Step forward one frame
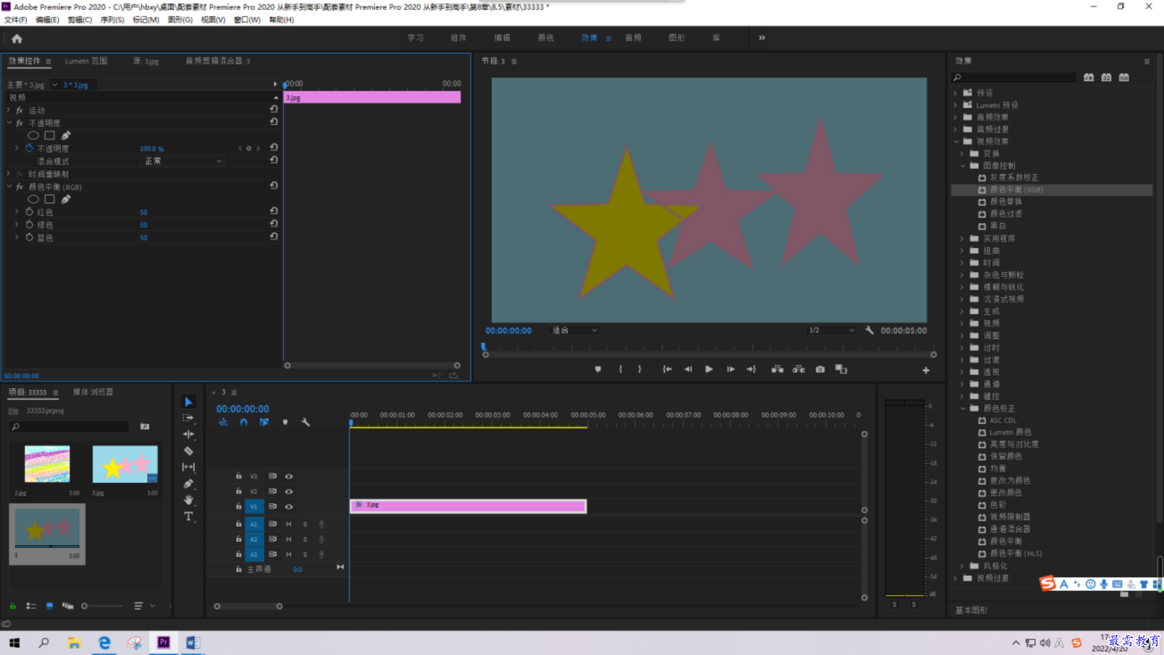 click(730, 369)
